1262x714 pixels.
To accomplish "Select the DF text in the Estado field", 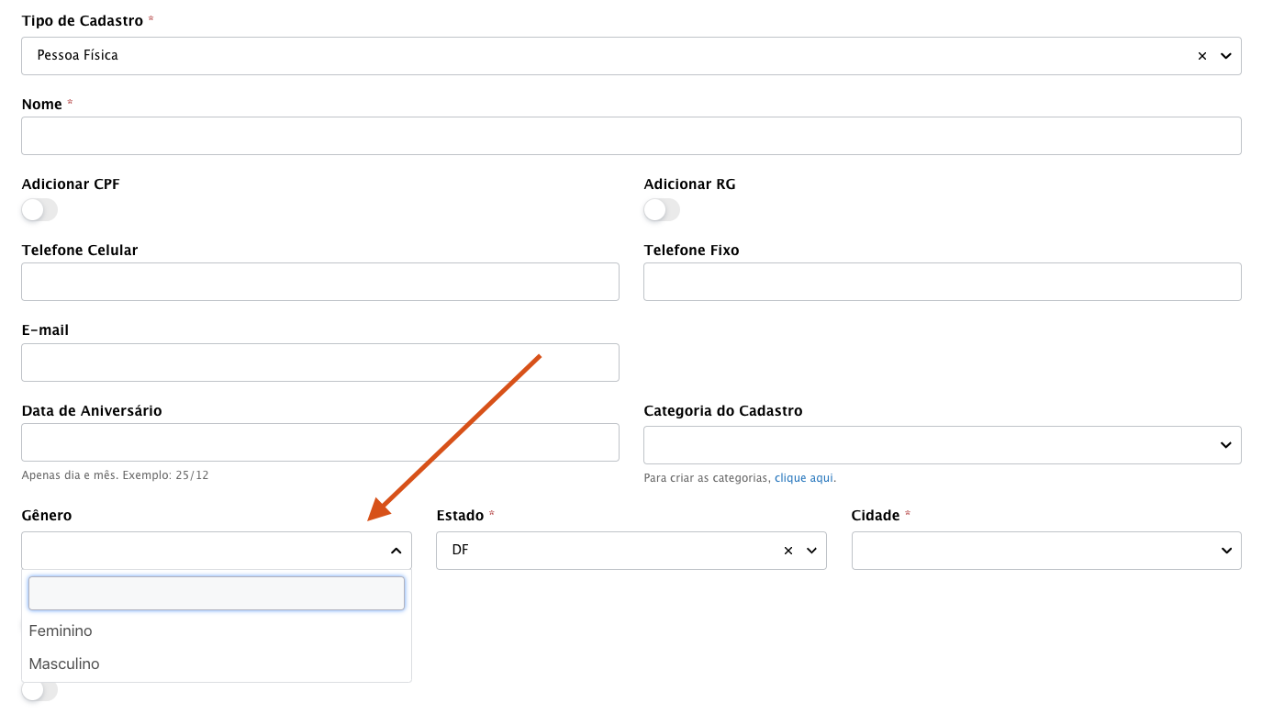I will tap(460, 551).
